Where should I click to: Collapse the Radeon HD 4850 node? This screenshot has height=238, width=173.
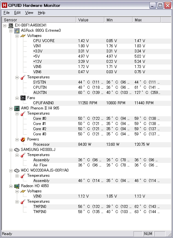(11, 186)
